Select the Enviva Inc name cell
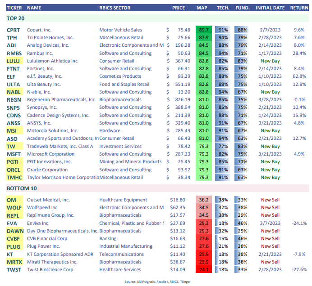Viewport: 312px width, 286px height. coord(37,223)
